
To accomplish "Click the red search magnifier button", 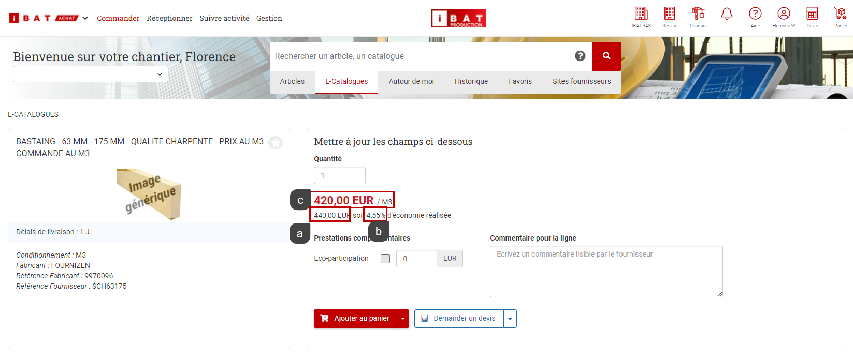I will 606,56.
